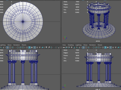The width and height of the screenshot is (121, 90).
Task: Enable textured display in side view
Action: 113,47
